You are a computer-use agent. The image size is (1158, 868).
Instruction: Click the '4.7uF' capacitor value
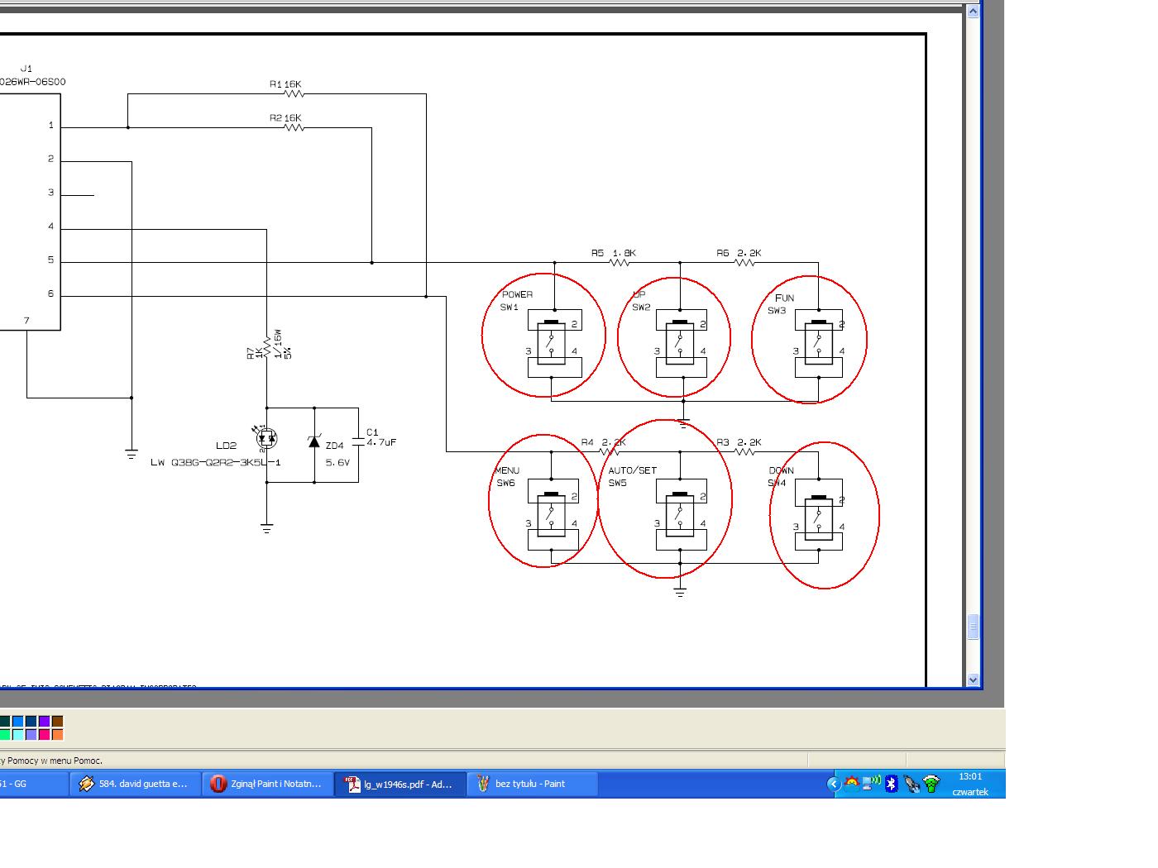tap(381, 442)
